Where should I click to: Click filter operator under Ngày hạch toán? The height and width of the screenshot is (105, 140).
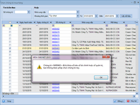click(20, 26)
